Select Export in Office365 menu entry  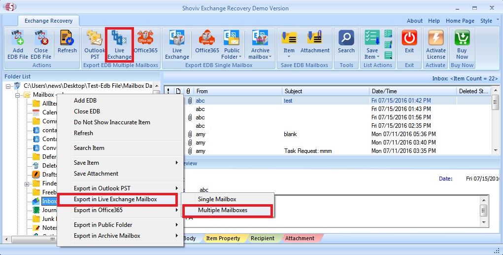tap(98, 210)
